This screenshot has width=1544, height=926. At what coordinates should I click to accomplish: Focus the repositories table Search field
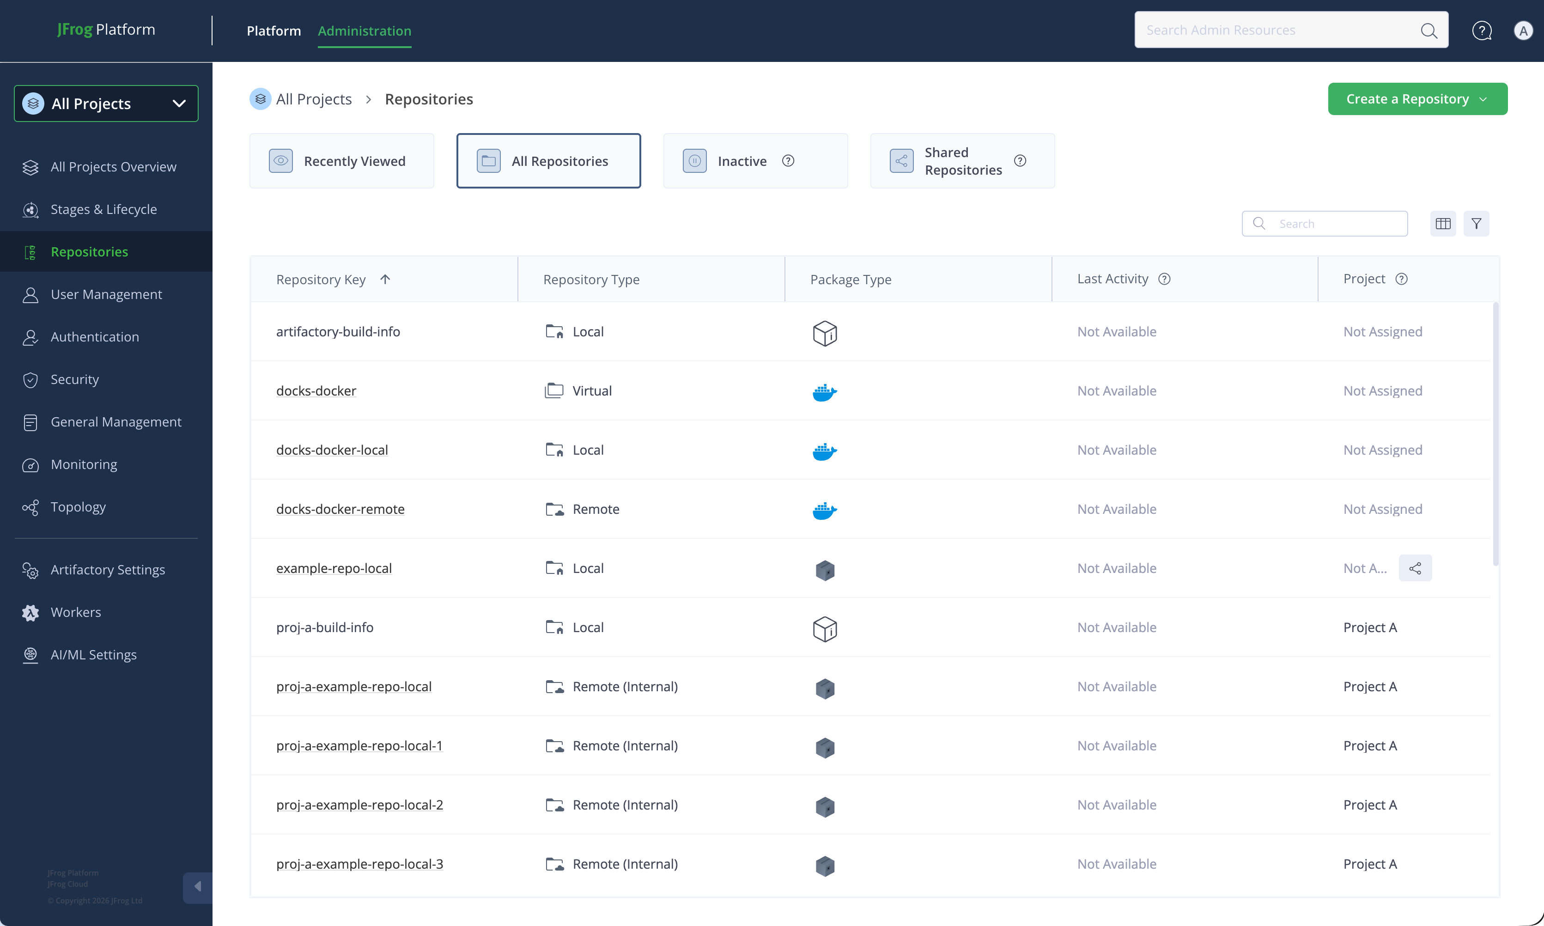[1325, 223]
